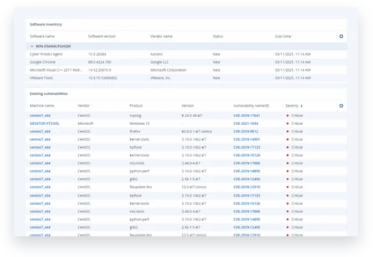Open the CVE-2019-9812 vulnerability link

click(x=246, y=131)
